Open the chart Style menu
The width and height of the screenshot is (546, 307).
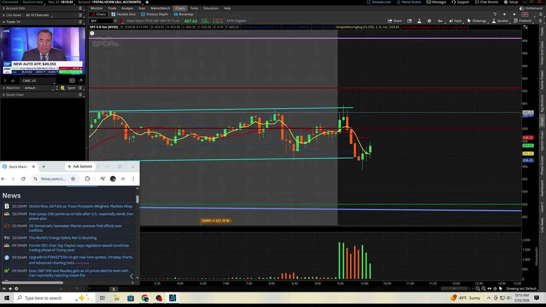[x=455, y=21]
